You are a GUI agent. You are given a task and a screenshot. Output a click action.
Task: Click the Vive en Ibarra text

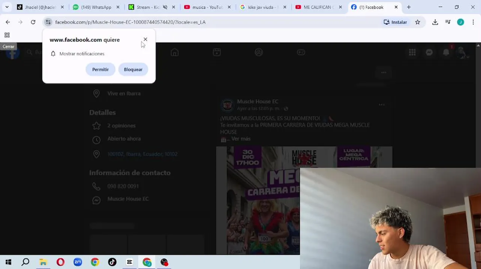click(x=124, y=93)
